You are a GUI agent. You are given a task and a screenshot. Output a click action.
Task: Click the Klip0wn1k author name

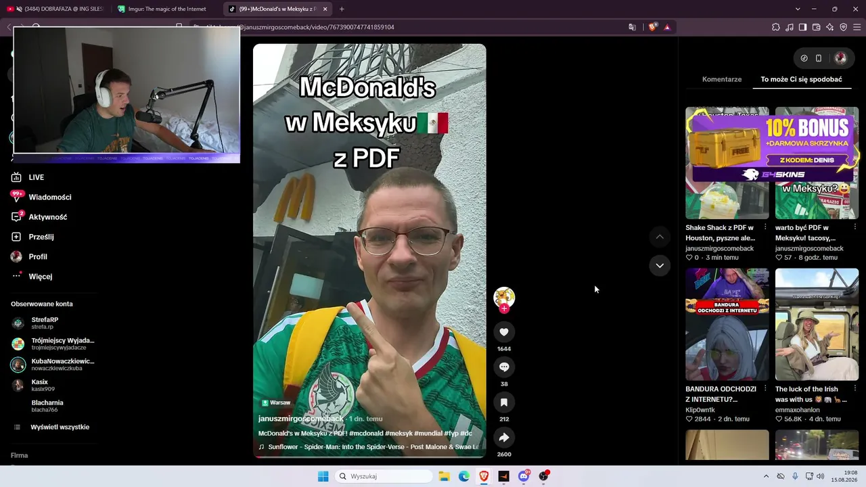(700, 410)
